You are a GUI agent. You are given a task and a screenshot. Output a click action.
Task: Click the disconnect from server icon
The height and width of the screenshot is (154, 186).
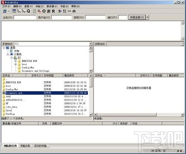49,11
